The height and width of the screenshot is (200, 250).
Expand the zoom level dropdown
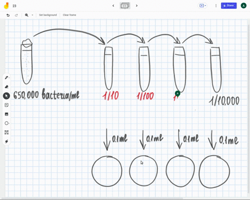click(x=32, y=15)
